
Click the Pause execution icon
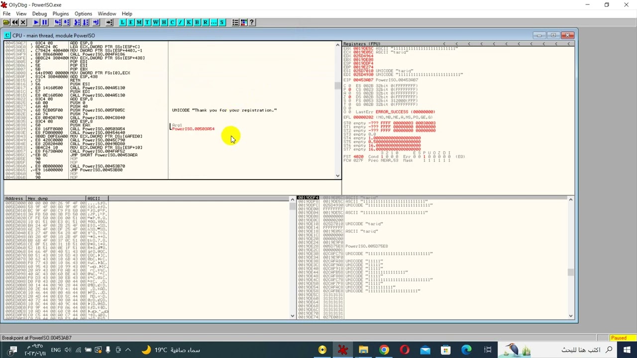44,22
